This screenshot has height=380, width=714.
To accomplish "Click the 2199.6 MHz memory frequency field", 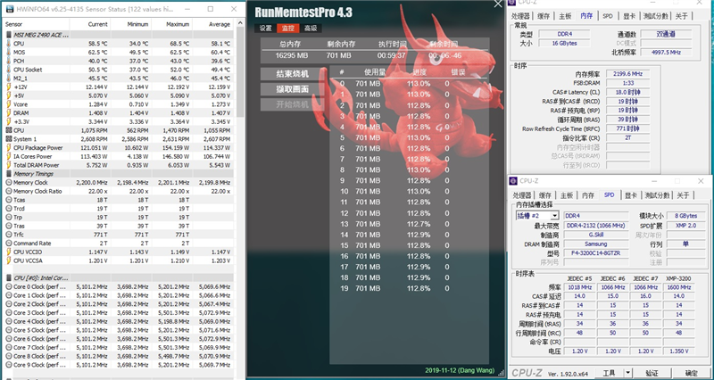I will point(627,74).
